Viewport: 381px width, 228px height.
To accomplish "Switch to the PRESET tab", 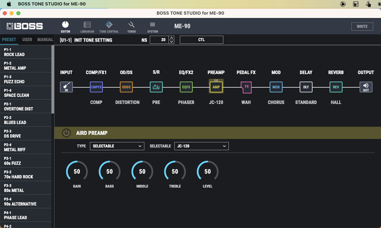I will (9, 39).
